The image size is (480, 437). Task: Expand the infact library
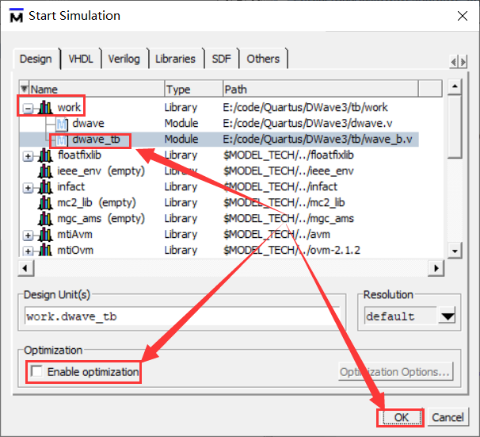28,187
